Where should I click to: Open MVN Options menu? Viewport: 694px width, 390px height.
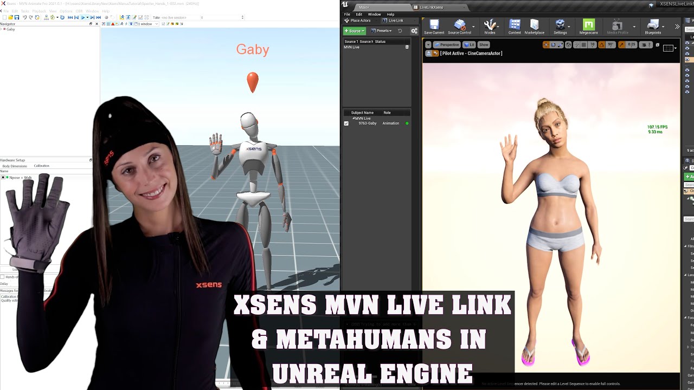coord(66,11)
